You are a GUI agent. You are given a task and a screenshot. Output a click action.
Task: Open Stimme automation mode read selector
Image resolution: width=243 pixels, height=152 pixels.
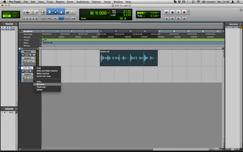click(x=31, y=61)
